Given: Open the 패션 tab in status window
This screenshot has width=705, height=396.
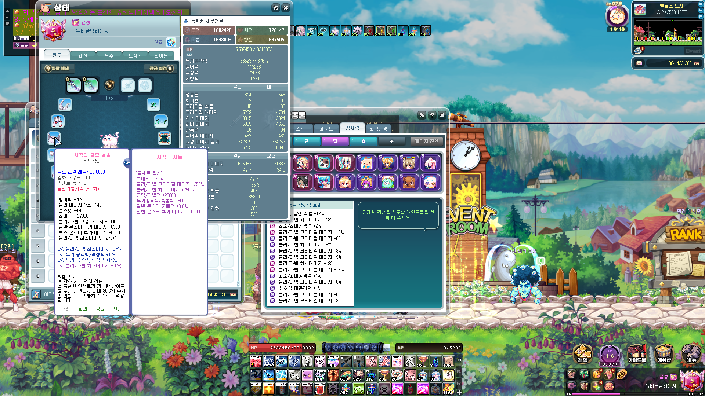Looking at the screenshot, I should tap(83, 56).
